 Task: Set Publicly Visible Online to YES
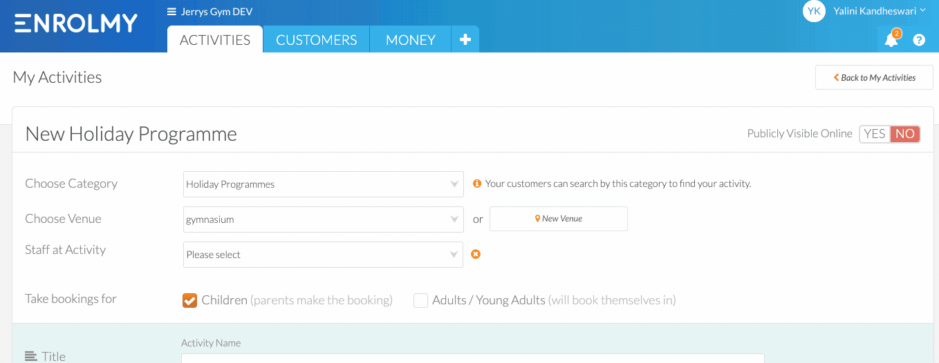[x=875, y=134]
